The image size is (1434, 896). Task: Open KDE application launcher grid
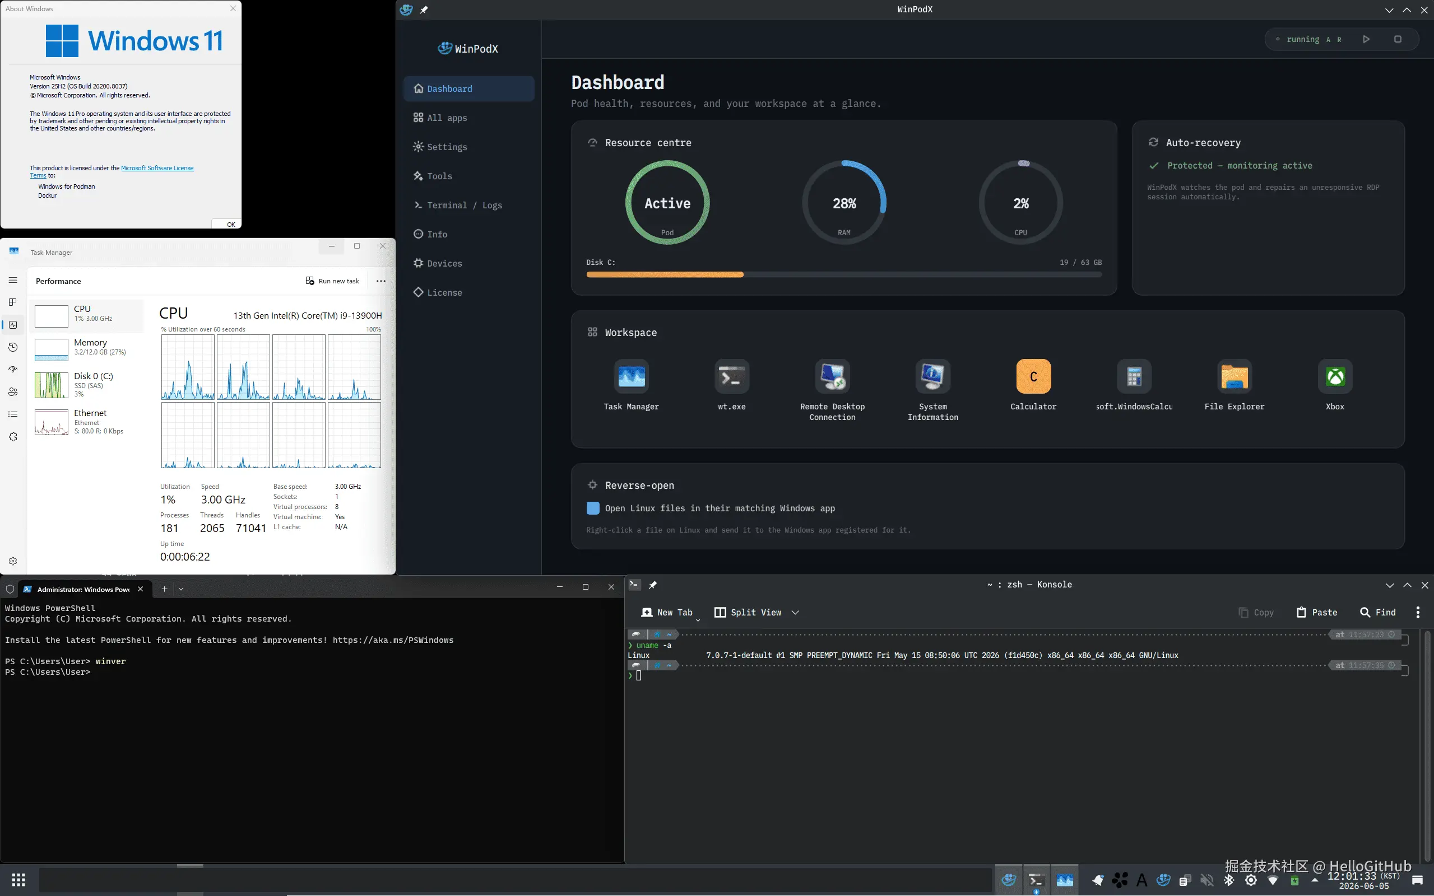click(x=18, y=880)
